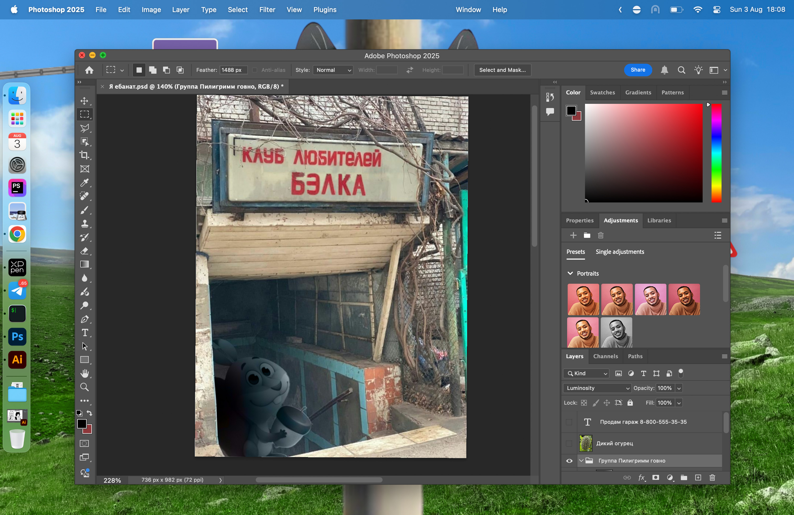Toggle Lock transparent pixels
This screenshot has width=794, height=515.
pyautogui.click(x=584, y=403)
